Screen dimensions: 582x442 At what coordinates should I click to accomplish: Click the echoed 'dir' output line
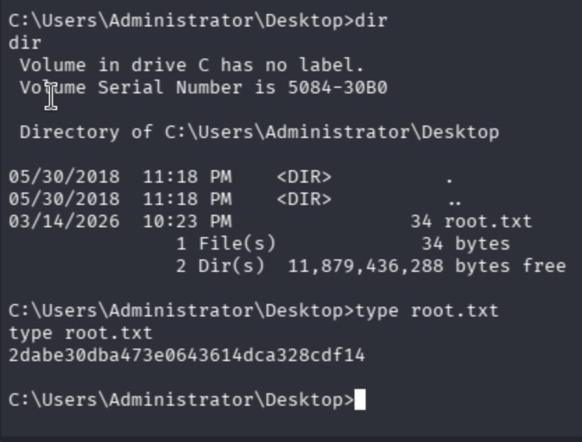25,43
